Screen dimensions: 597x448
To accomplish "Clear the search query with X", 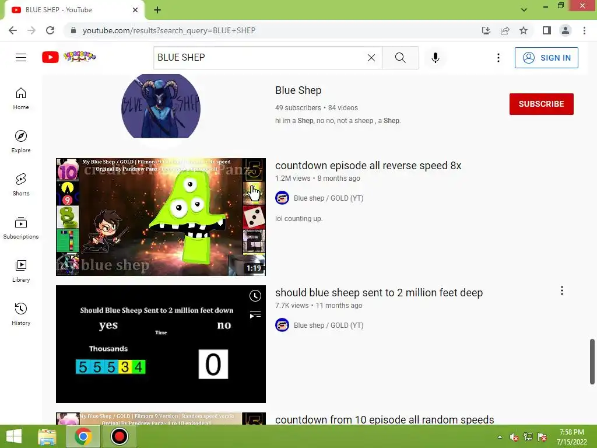I will (371, 58).
